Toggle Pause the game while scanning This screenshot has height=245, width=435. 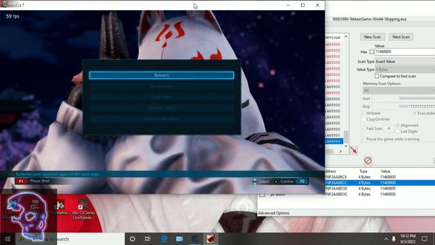363,139
